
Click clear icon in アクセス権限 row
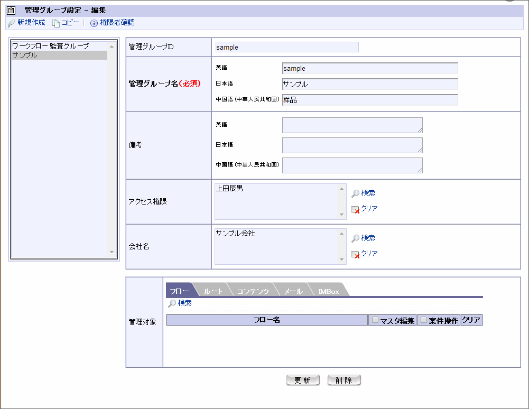click(355, 210)
